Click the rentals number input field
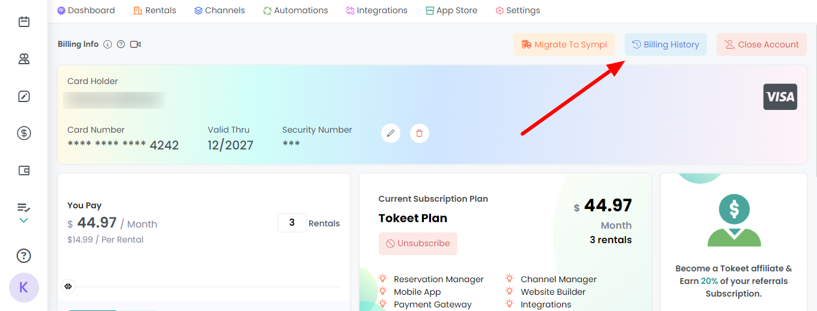Viewport: 817px width, 311px height. [292, 223]
